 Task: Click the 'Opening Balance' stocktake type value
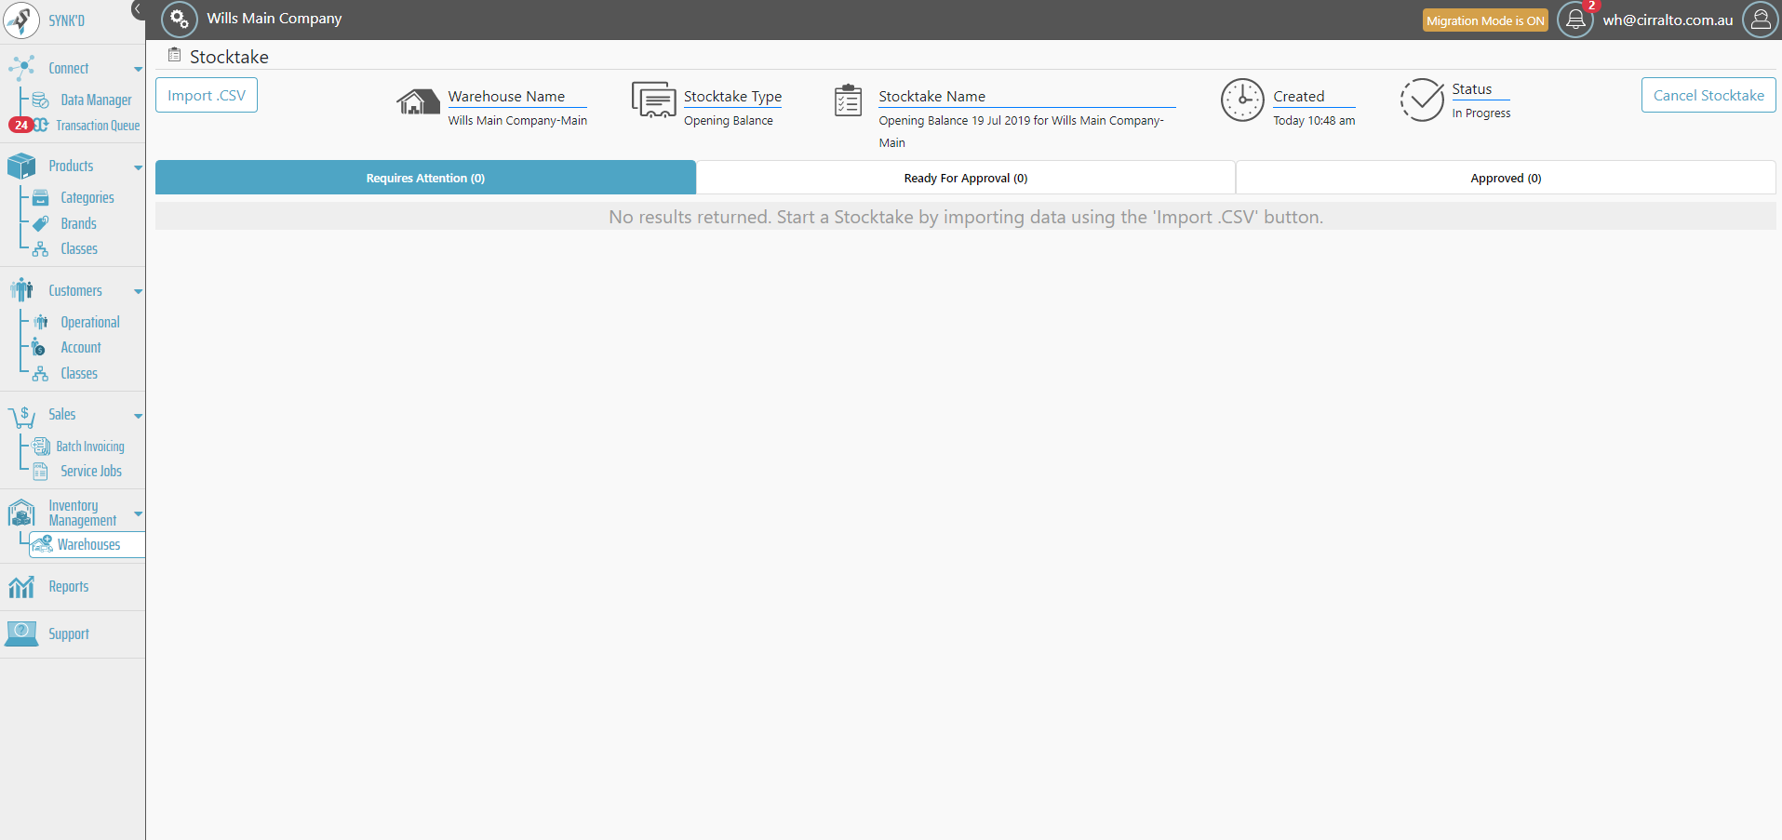pos(729,121)
